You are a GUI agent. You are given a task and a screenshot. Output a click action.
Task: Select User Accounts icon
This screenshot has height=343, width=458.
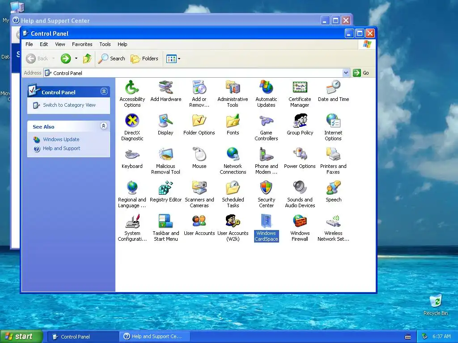(199, 222)
